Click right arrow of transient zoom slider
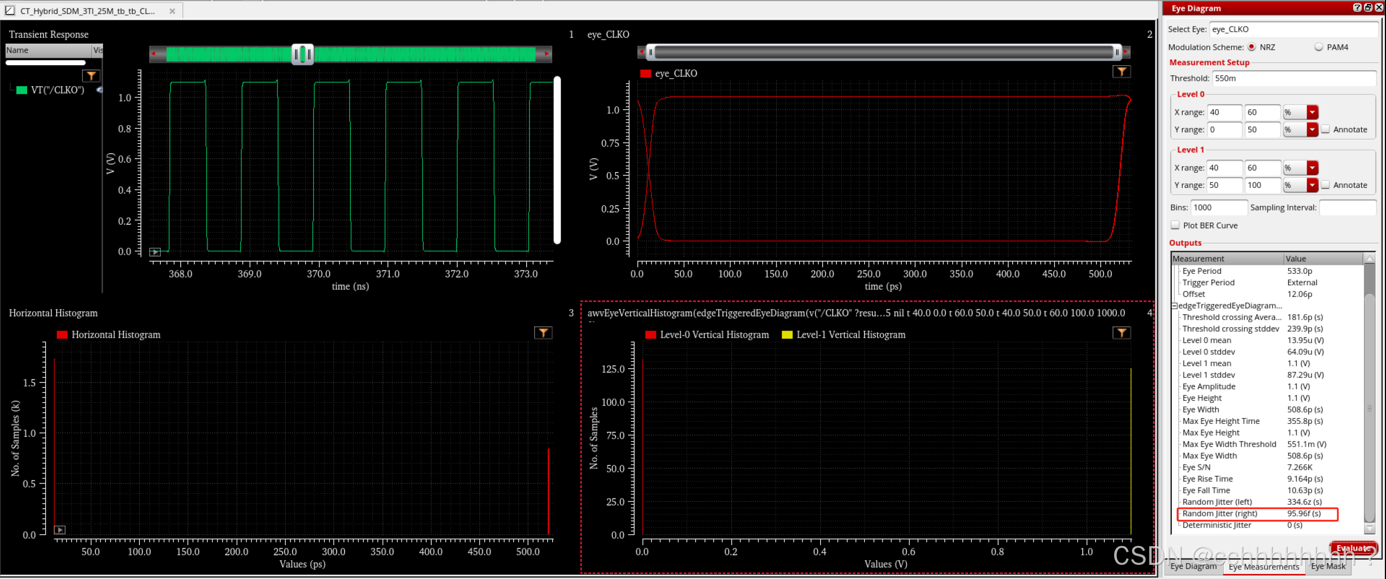Viewport: 1386px width, 579px height. 547,54
